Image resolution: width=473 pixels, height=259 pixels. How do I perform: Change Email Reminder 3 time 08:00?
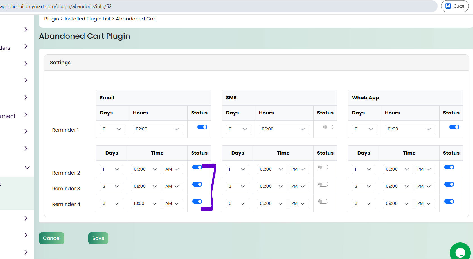click(146, 186)
